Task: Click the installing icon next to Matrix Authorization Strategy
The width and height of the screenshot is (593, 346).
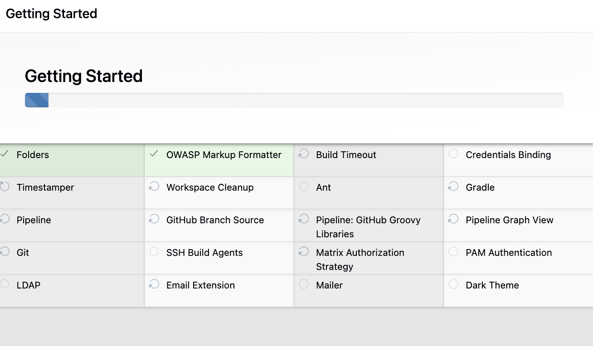Action: pyautogui.click(x=304, y=252)
